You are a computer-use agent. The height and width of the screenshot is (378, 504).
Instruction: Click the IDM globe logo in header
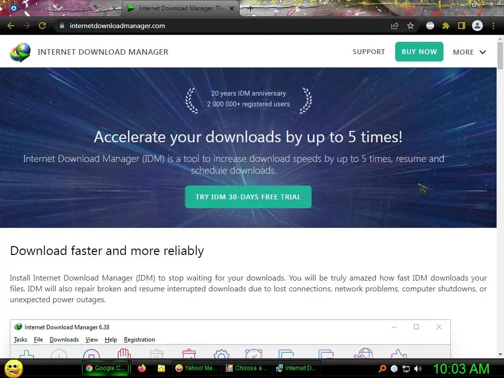(x=20, y=52)
